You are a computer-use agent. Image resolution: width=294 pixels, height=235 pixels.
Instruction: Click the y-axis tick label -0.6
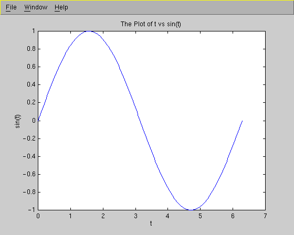tap(29, 174)
